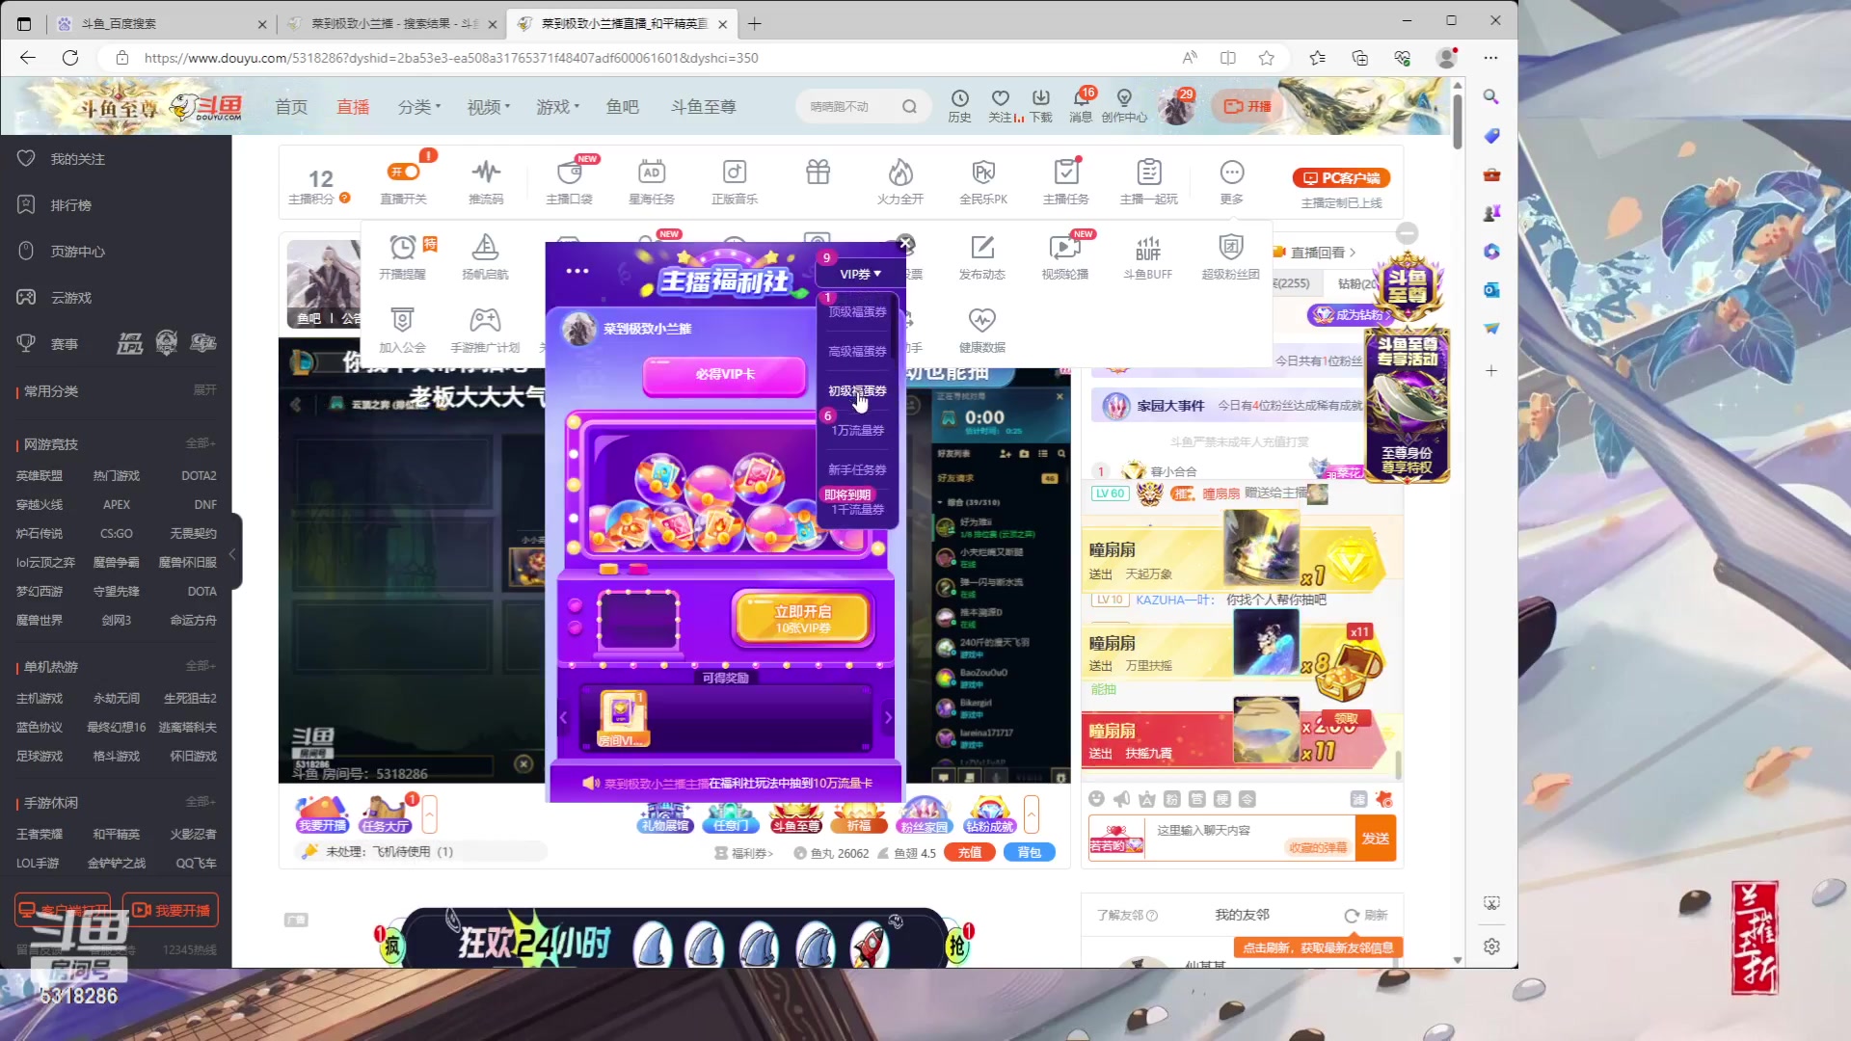Open 我的友邻 tab
The height and width of the screenshot is (1041, 1851).
pos(1242,915)
